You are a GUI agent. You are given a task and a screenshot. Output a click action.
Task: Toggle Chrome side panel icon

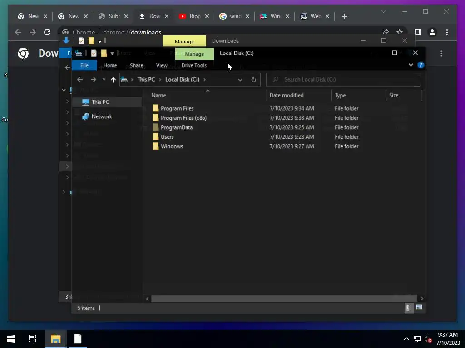(x=418, y=32)
